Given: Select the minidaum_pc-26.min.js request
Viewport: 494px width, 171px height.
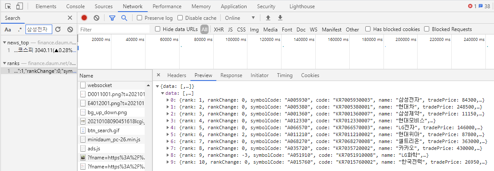Looking at the screenshot, I should [112, 139].
